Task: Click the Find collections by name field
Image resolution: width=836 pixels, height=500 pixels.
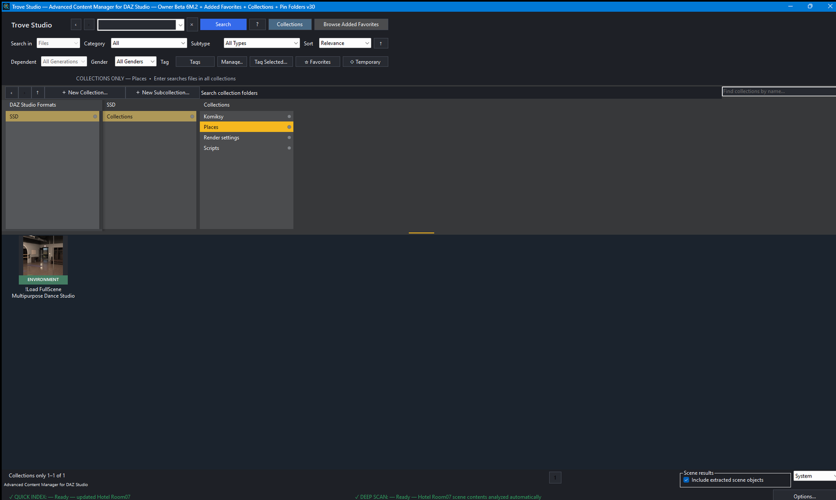Action: pyautogui.click(x=779, y=91)
